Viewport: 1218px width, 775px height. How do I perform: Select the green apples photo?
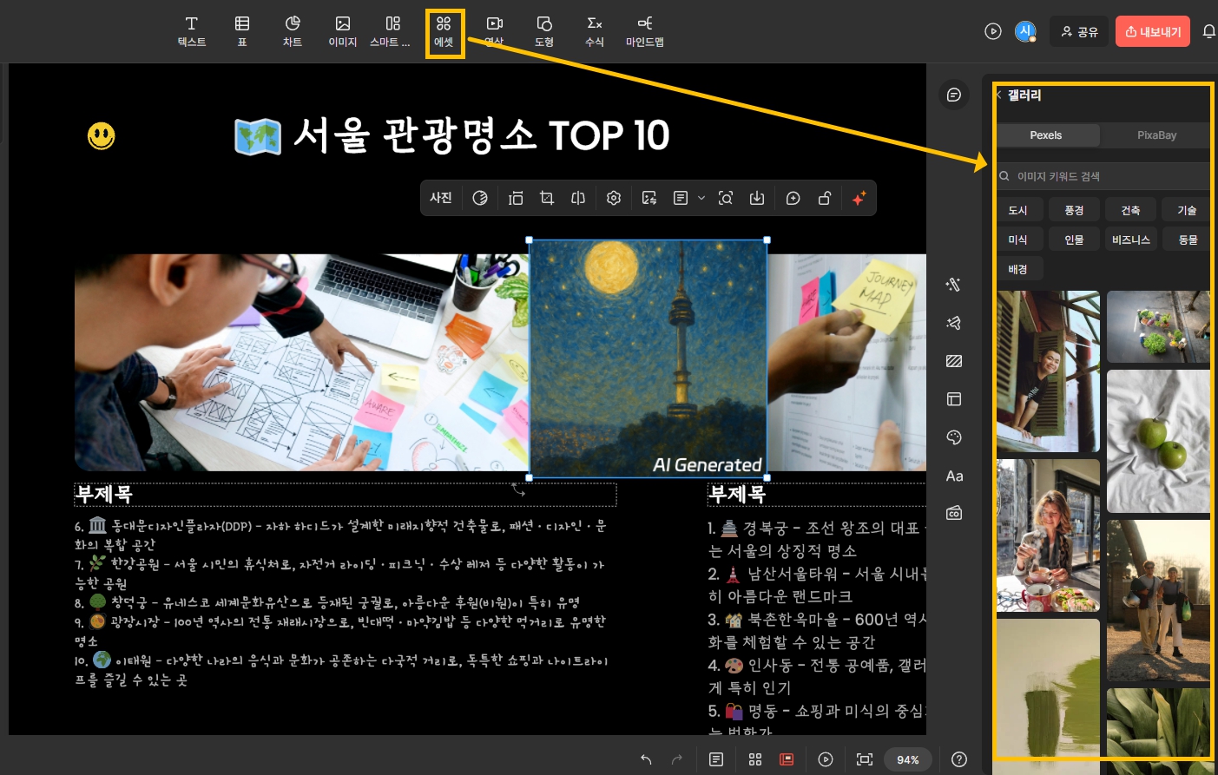pyautogui.click(x=1158, y=441)
